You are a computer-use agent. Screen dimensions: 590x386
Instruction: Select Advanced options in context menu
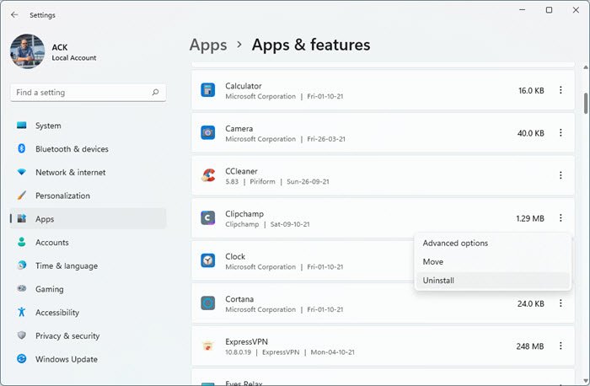(x=455, y=244)
